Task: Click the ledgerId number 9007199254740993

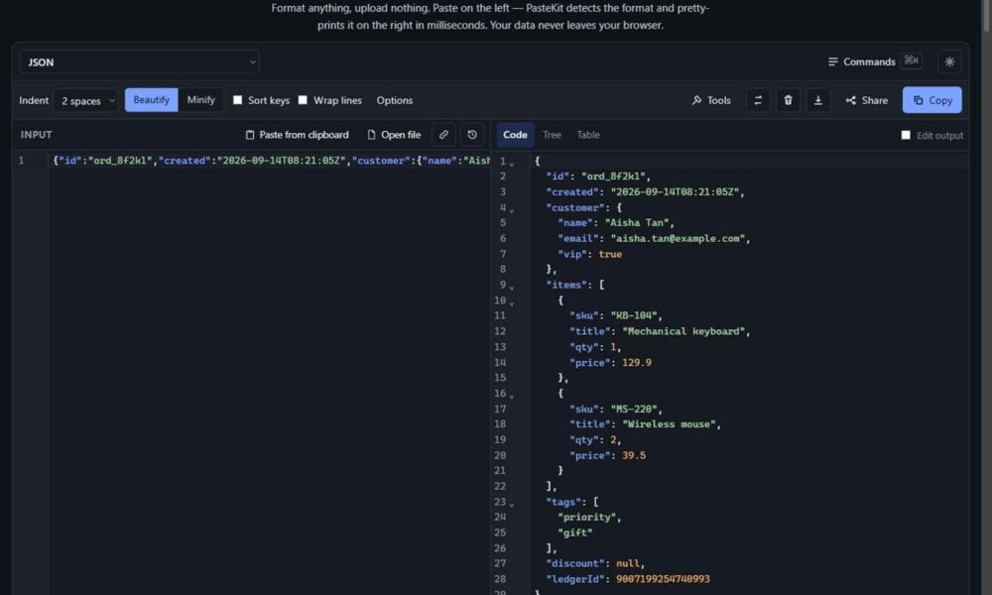Action: [663, 579]
